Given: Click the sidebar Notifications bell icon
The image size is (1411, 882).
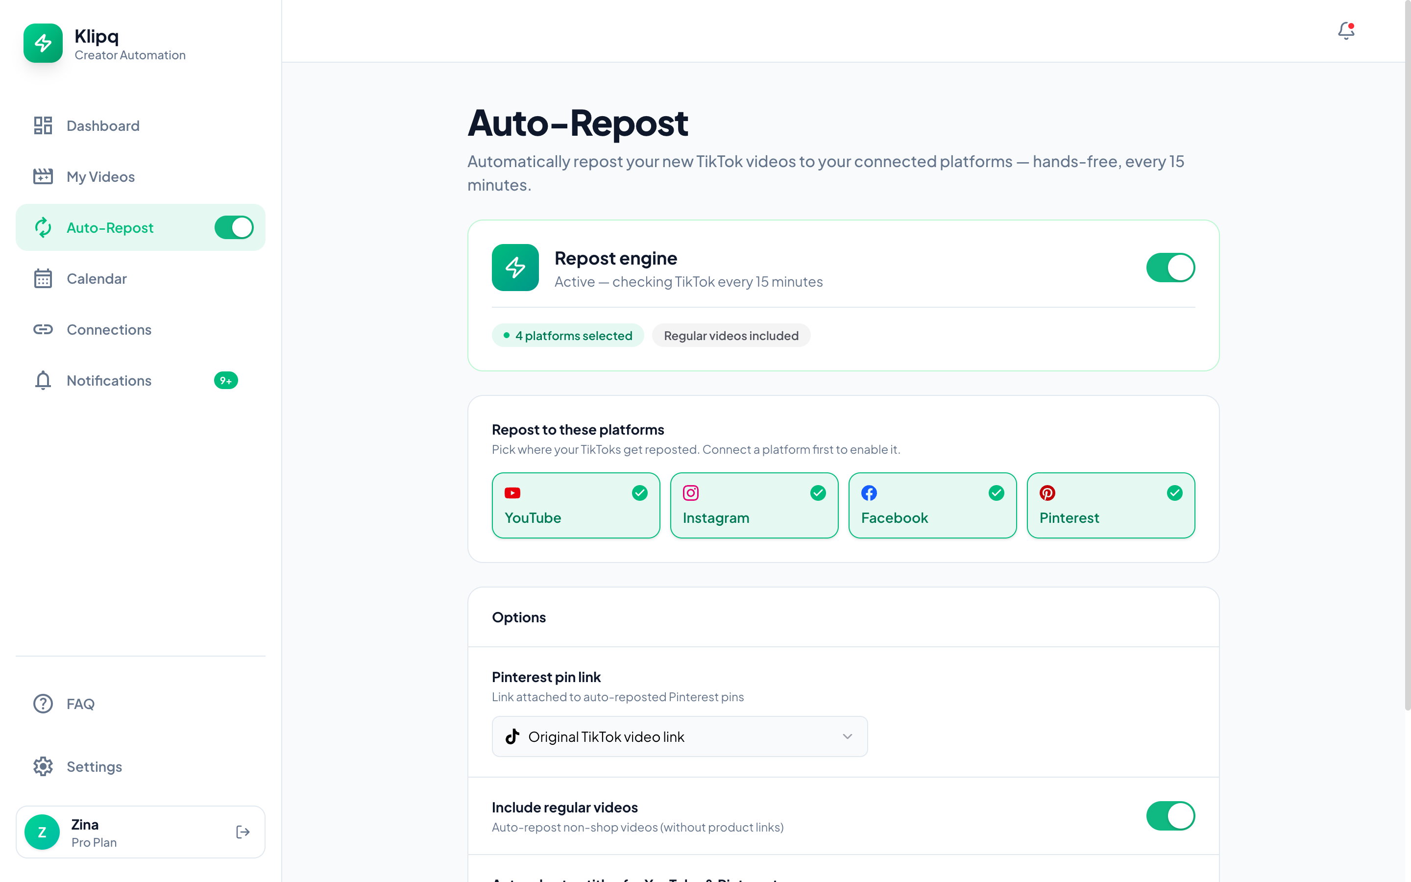Looking at the screenshot, I should coord(43,380).
